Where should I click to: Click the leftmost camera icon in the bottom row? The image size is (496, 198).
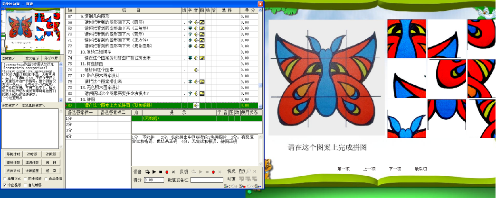[x=227, y=186]
